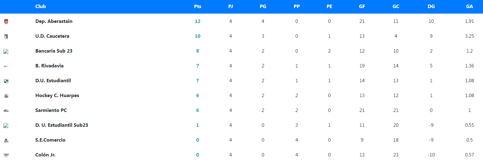Click the Bancaria Sub 23 logo placeholder

point(6,51)
